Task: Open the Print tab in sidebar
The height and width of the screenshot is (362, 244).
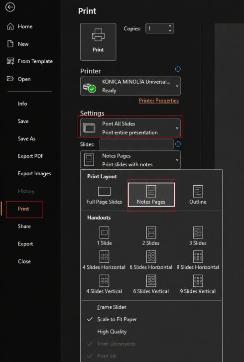Action: [x=24, y=209]
